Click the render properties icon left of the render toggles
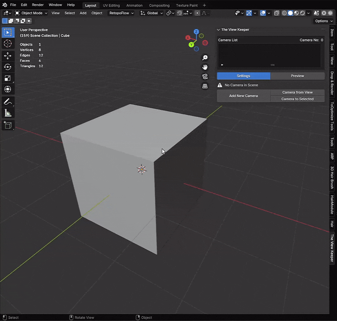Screen dimensions: 337x321 (316, 13)
